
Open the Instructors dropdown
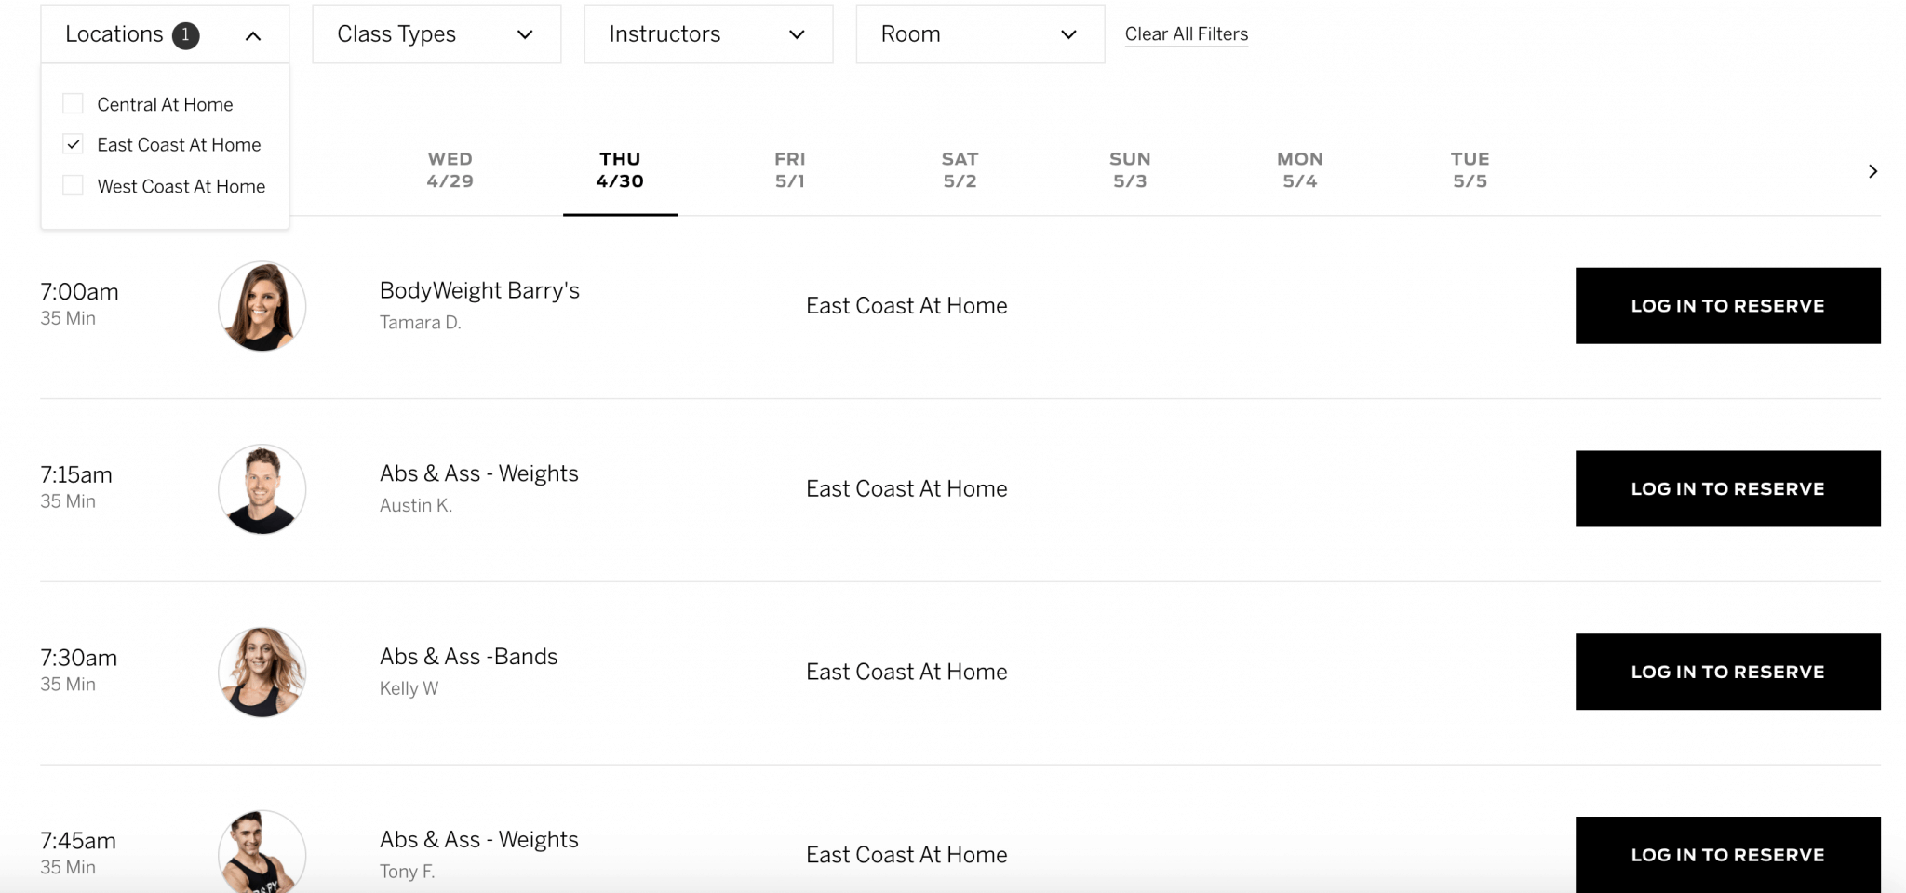point(708,34)
